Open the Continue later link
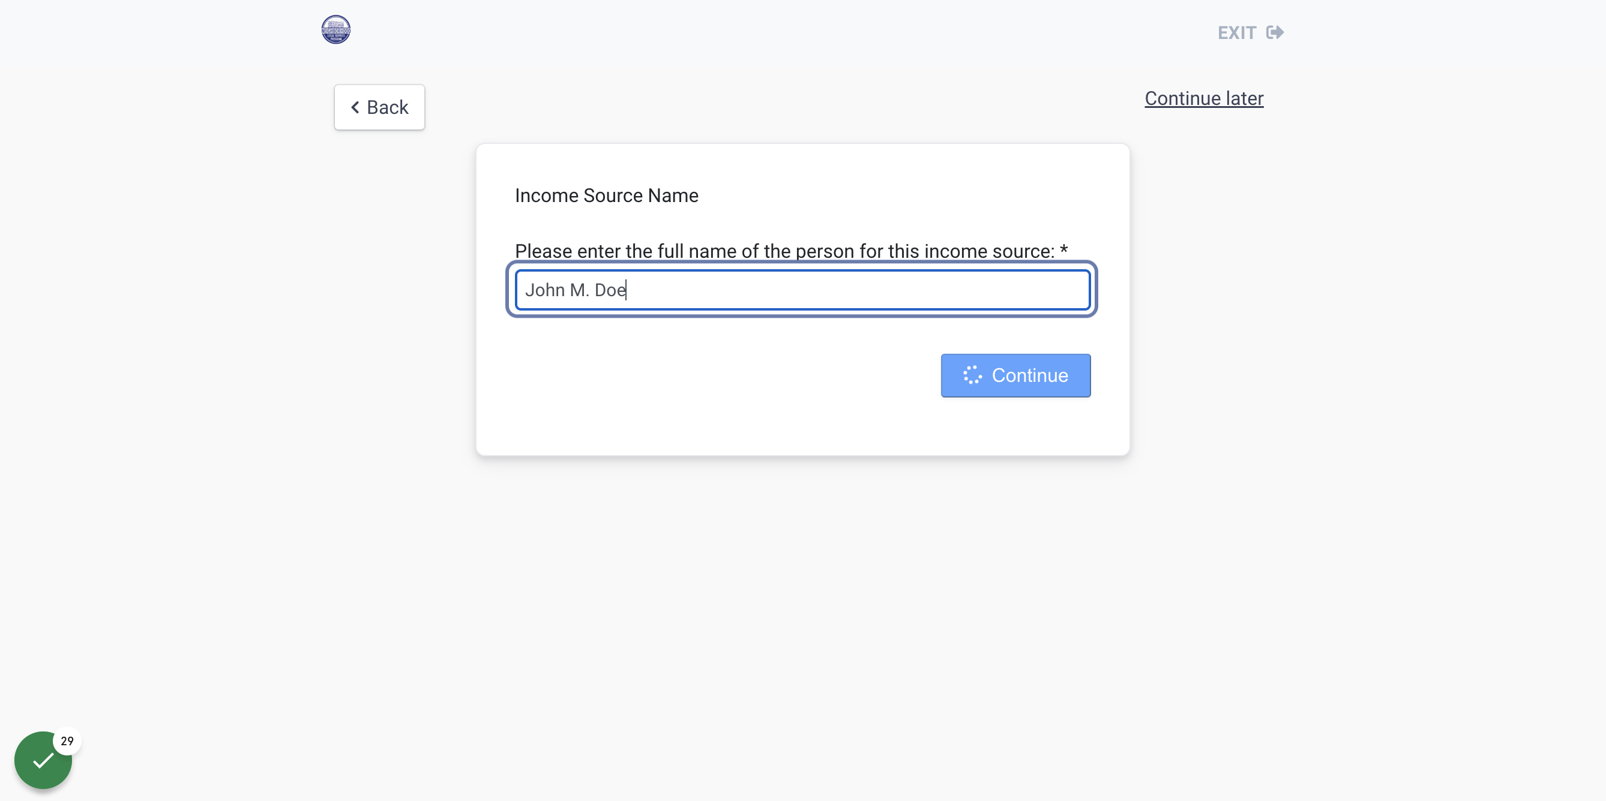The height and width of the screenshot is (801, 1606). pyautogui.click(x=1204, y=98)
